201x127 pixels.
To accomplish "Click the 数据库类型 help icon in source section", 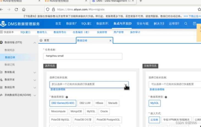I will tap(67, 97).
